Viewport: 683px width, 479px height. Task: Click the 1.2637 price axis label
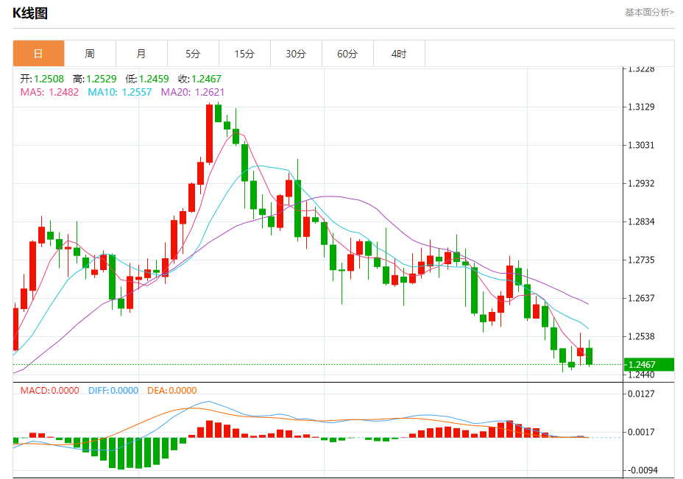pyautogui.click(x=641, y=299)
